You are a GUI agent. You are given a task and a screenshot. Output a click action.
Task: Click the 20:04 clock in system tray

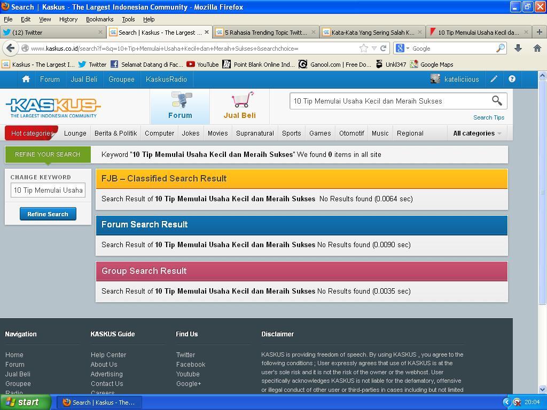tap(532, 403)
